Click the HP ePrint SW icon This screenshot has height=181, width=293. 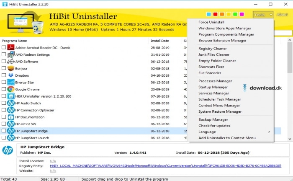11,124
